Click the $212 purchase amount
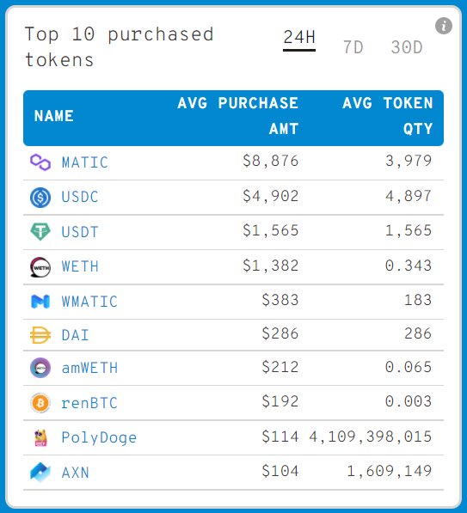Image resolution: width=467 pixels, height=513 pixels. (x=280, y=367)
